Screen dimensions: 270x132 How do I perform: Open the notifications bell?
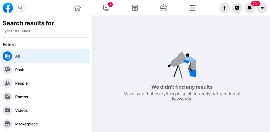pos(249,8)
